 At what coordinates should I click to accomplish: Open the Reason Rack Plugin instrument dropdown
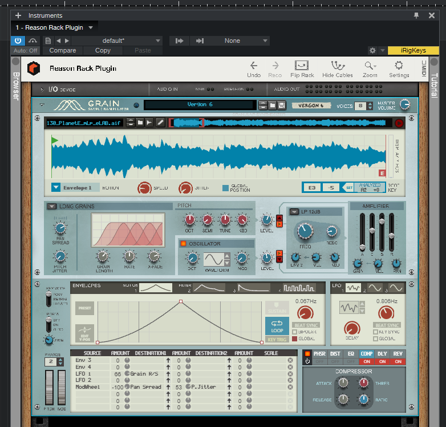(91, 27)
